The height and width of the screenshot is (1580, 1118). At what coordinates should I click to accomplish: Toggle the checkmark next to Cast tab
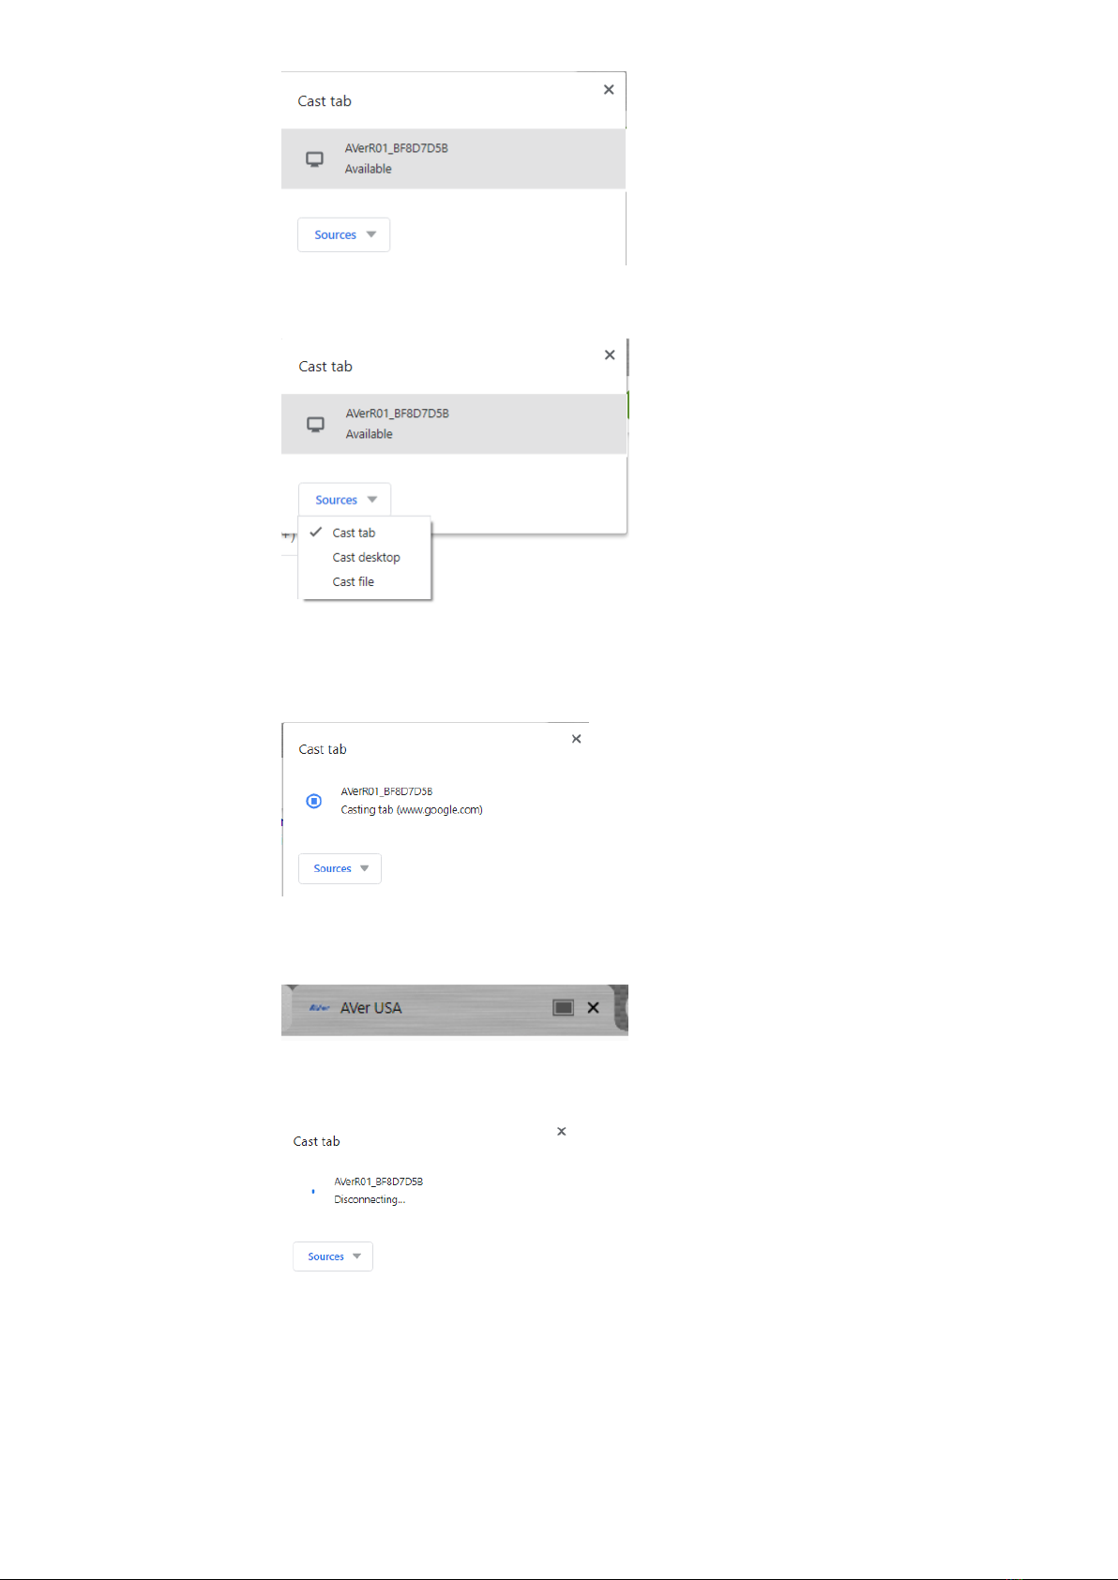[316, 532]
